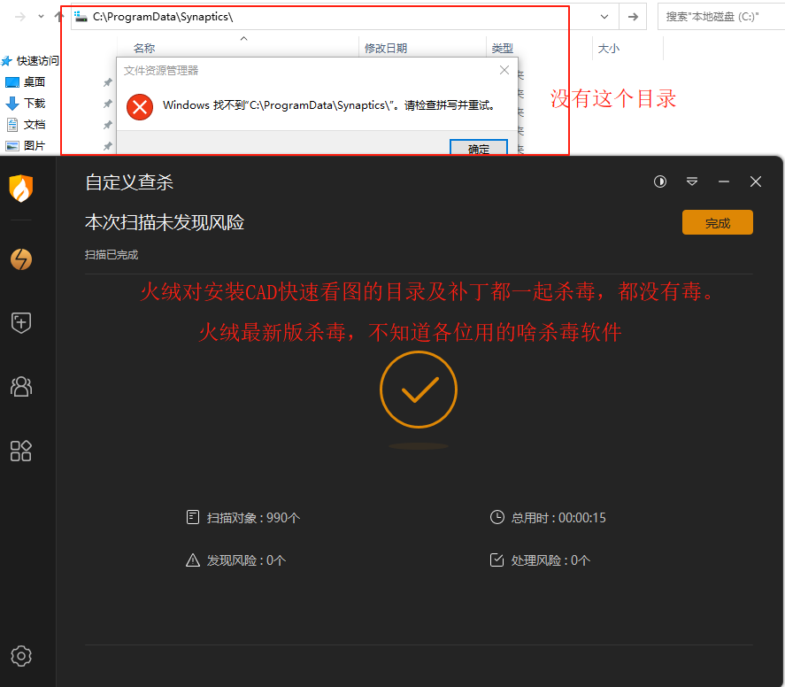785x687 pixels.
Task: Minimize the Huorong scan window
Action: [x=723, y=181]
